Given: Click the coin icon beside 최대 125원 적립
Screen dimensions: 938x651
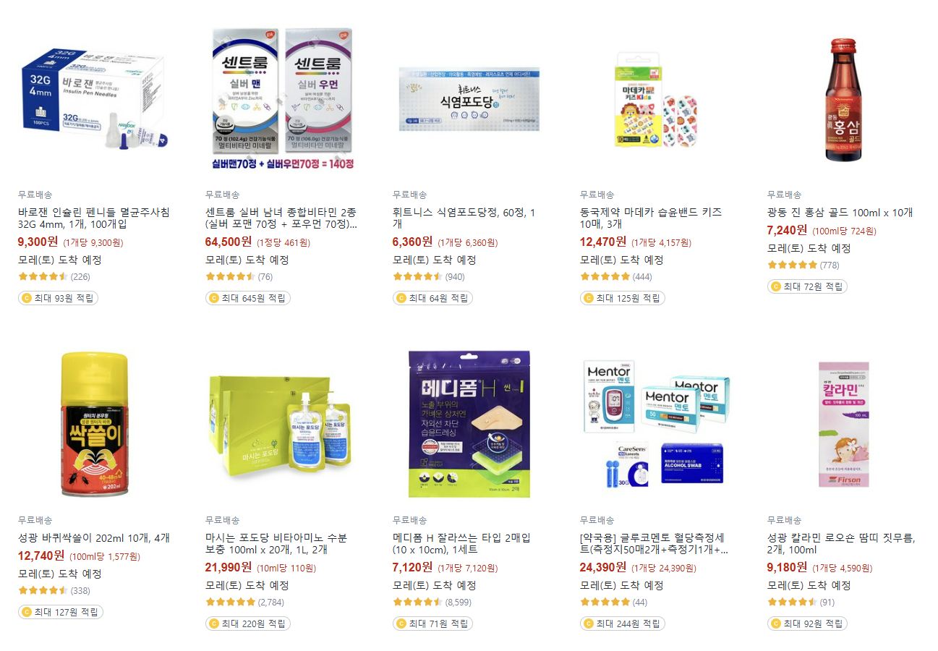Looking at the screenshot, I should pyautogui.click(x=589, y=298).
